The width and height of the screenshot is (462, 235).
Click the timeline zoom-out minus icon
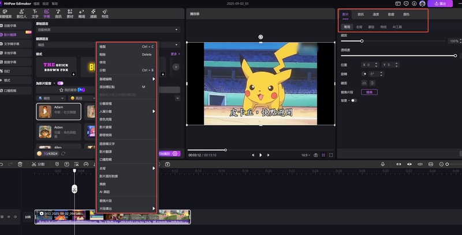click(441, 164)
